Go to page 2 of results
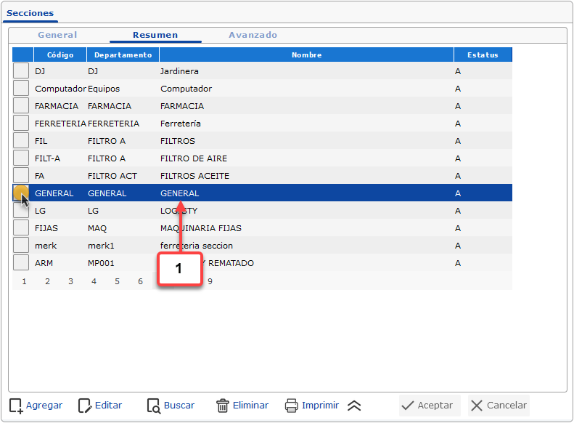 [47, 281]
